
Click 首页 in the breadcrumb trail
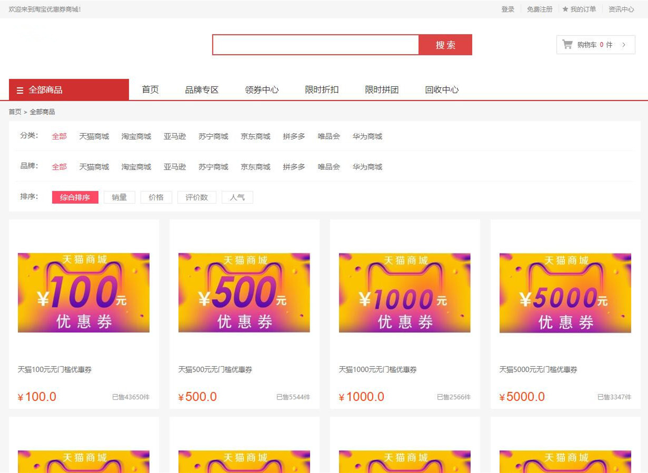[x=15, y=112]
